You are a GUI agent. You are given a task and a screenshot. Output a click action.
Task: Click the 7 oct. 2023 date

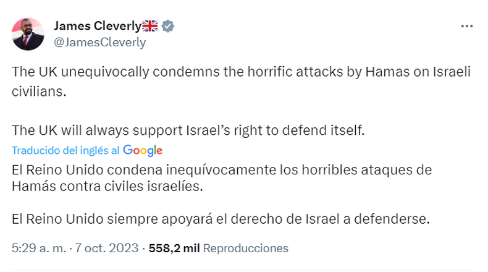[106, 248]
